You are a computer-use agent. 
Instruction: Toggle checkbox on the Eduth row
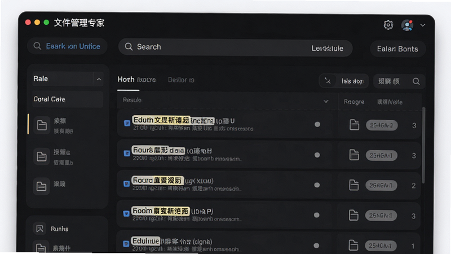point(127,123)
